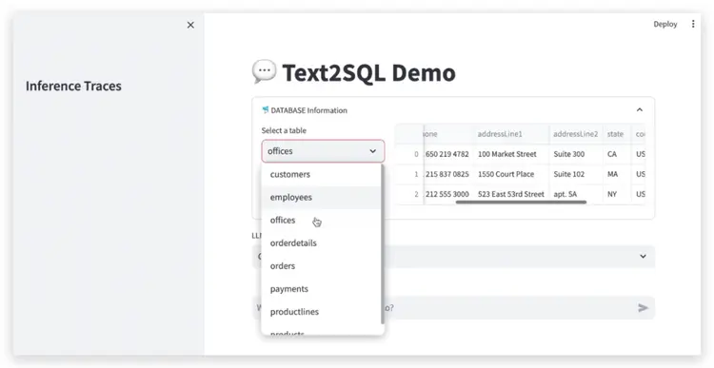Click the Inference Traces heading
The image size is (714, 368).
(x=73, y=86)
